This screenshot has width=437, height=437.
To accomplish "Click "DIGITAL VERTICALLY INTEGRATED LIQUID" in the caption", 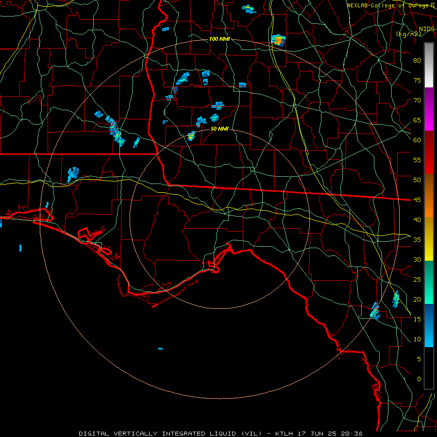I will (157, 434).
